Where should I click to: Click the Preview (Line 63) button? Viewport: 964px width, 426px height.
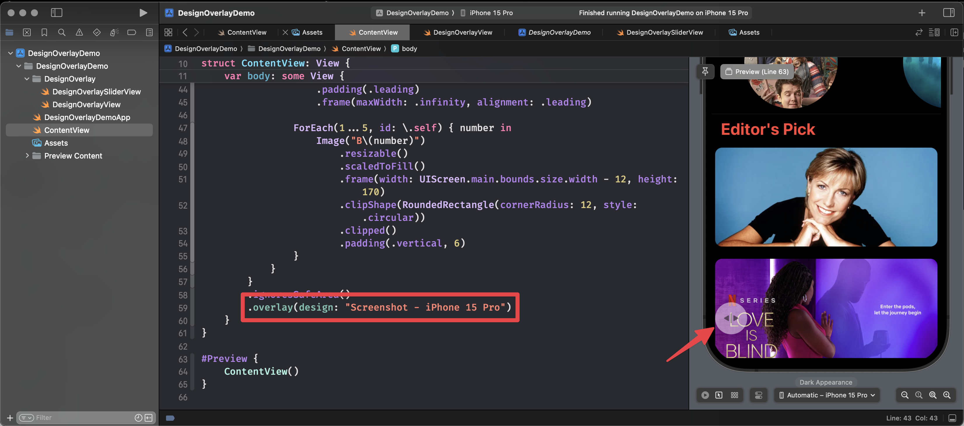coord(757,71)
